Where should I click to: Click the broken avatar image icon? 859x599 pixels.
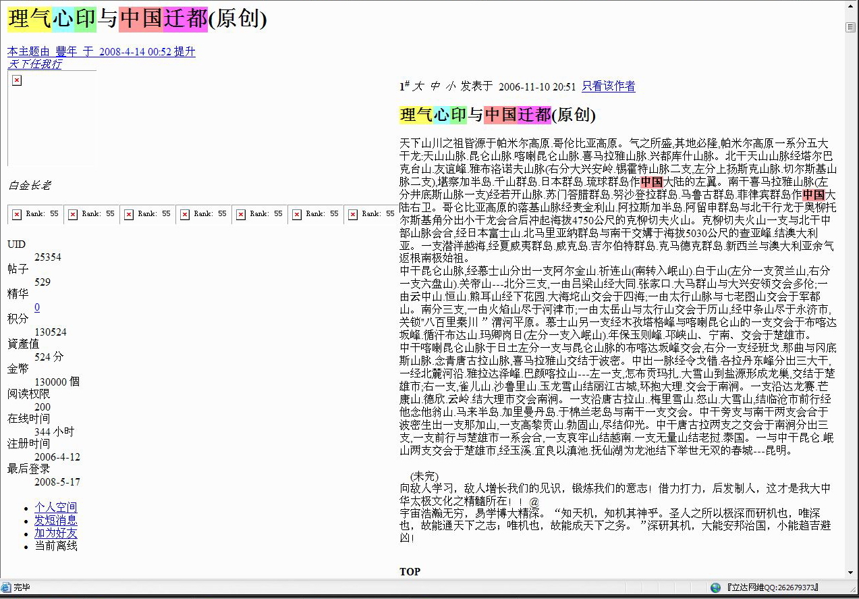click(x=17, y=80)
